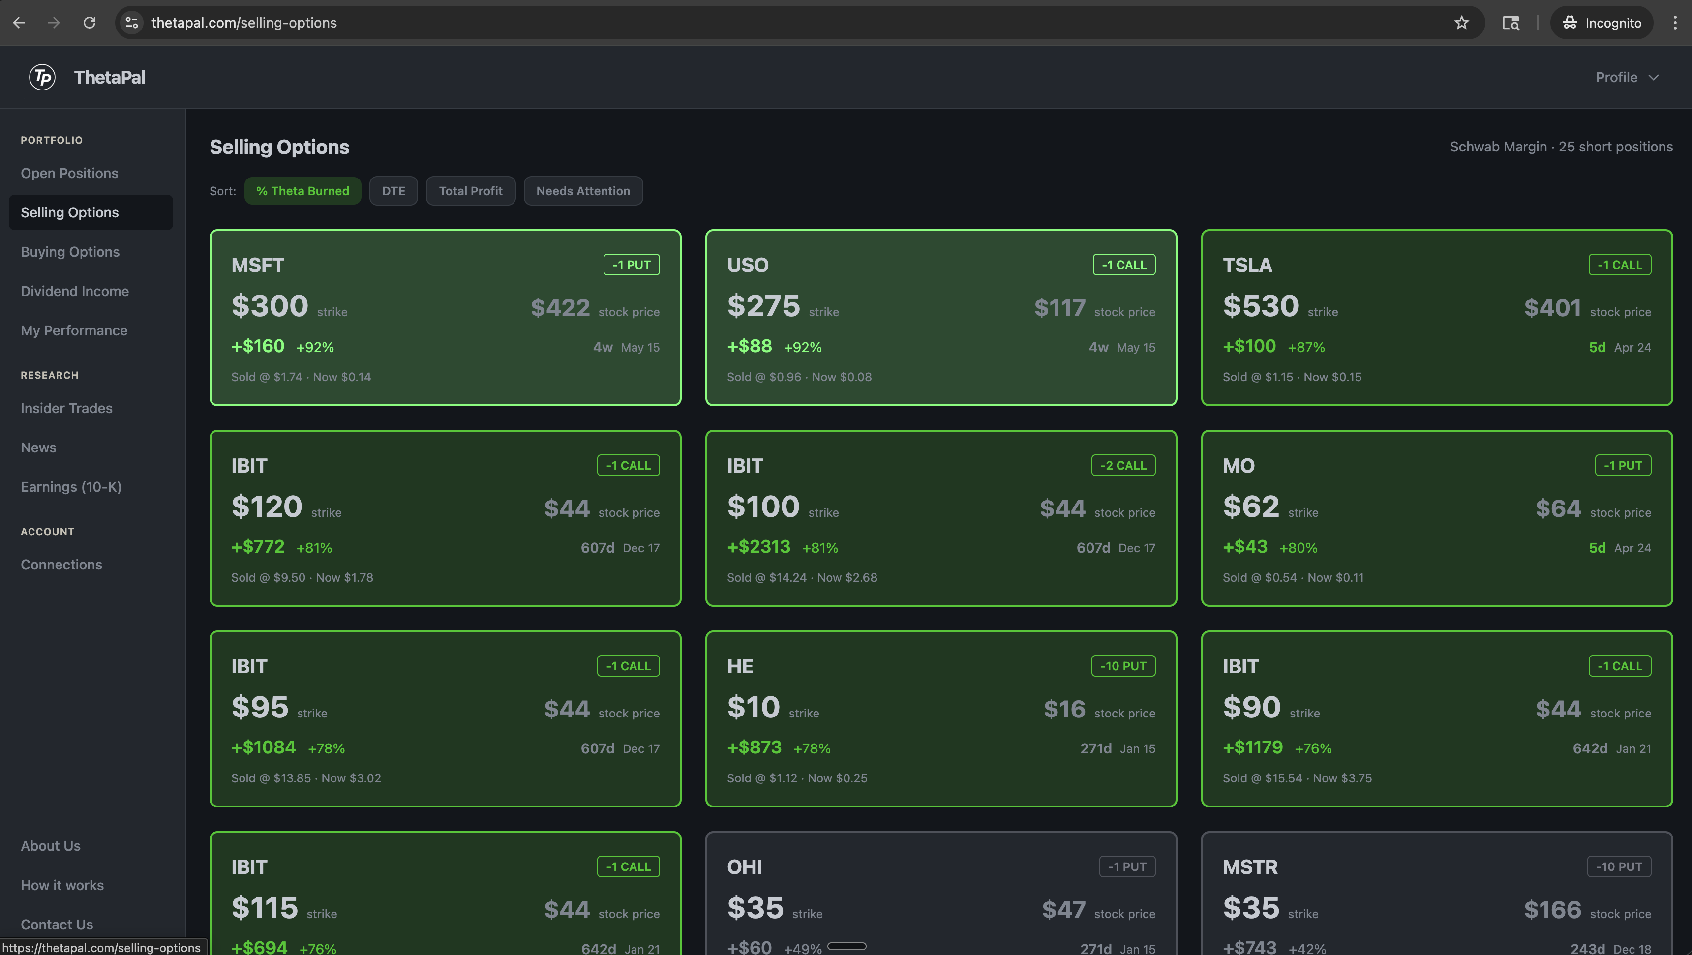Click the ThetaPal logo icon
Image resolution: width=1692 pixels, height=955 pixels.
point(42,78)
